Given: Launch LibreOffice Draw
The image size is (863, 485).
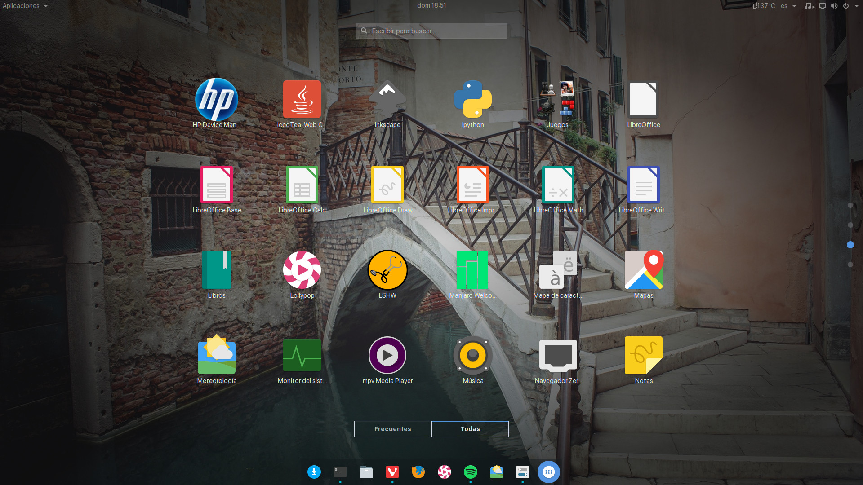Looking at the screenshot, I should point(387,185).
